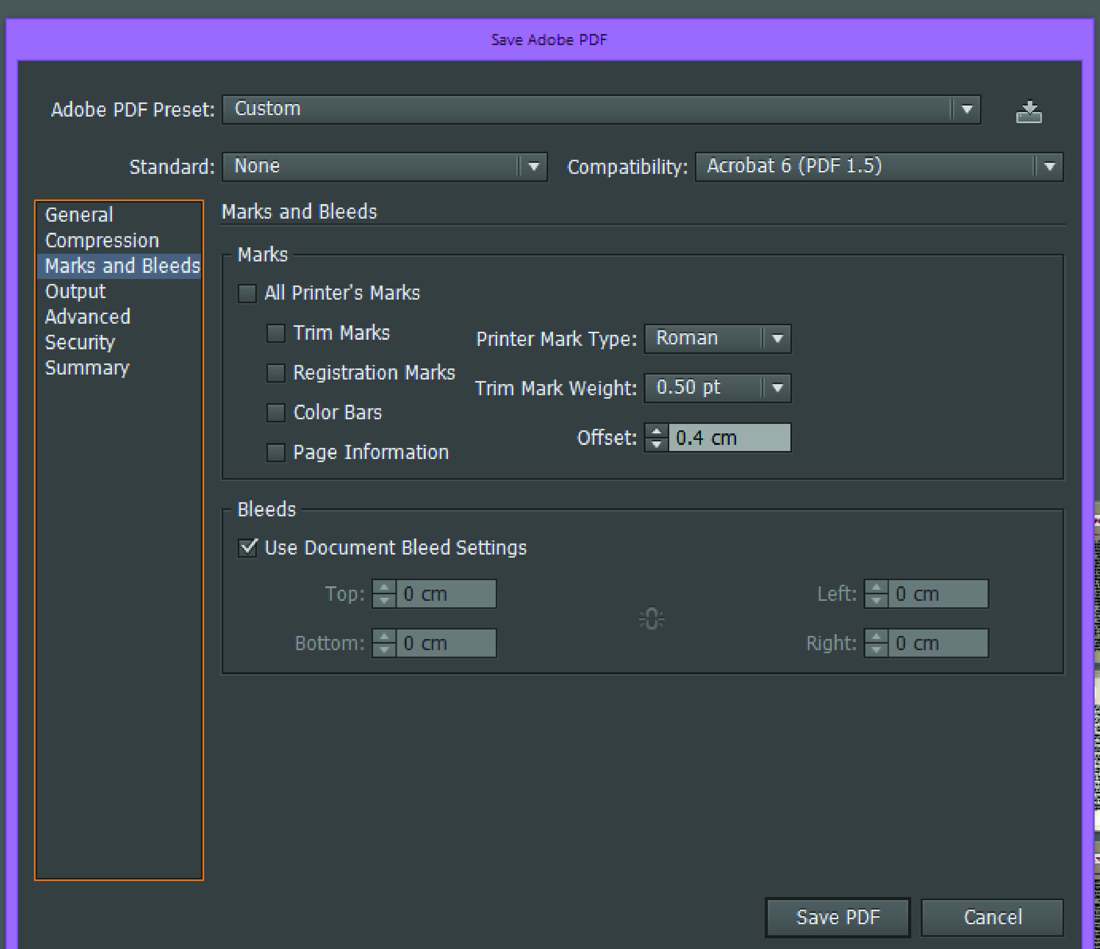Check the Trim Marks option
The image size is (1100, 949).
point(276,333)
